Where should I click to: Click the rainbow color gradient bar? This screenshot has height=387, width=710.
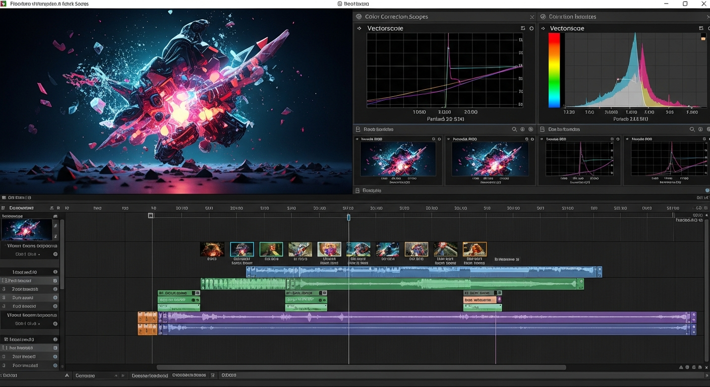554,70
